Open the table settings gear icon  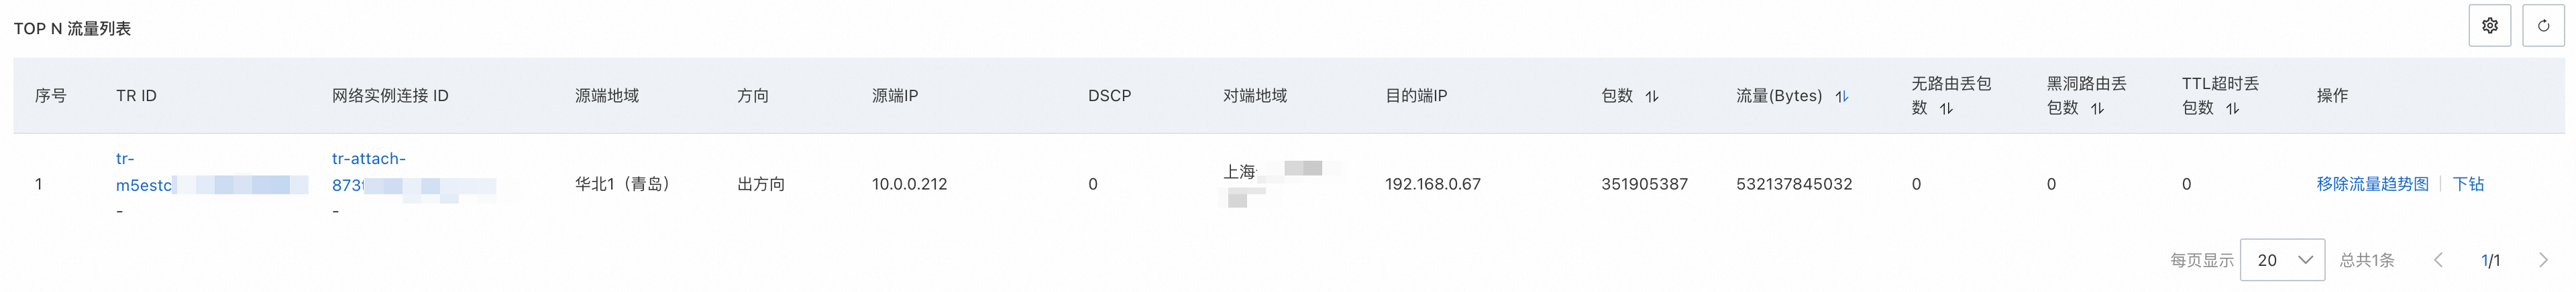(x=2489, y=26)
